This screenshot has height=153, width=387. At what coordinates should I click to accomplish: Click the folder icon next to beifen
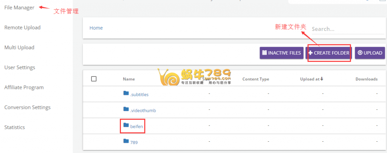pos(126,125)
